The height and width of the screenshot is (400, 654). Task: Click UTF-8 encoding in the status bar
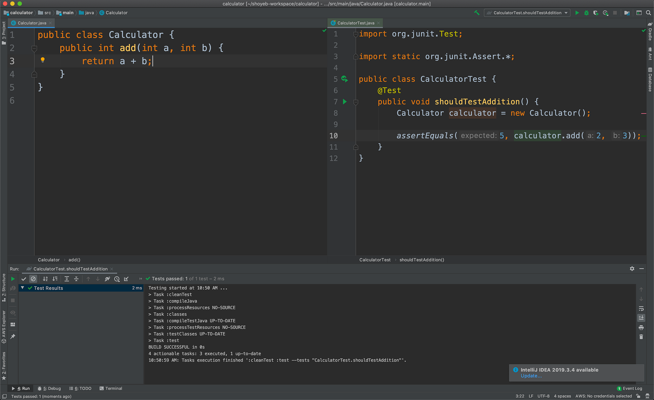pos(544,396)
